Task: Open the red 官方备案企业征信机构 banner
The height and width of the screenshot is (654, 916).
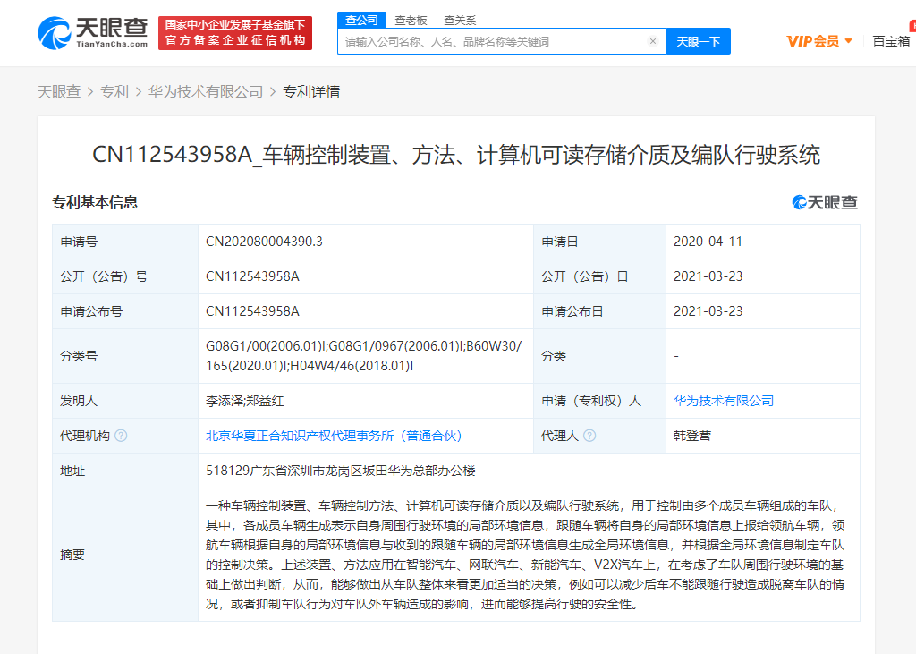Action: (235, 33)
